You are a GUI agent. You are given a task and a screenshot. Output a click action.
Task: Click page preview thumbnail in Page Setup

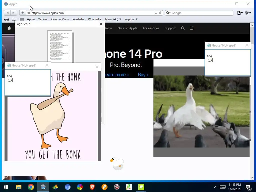coord(60,46)
